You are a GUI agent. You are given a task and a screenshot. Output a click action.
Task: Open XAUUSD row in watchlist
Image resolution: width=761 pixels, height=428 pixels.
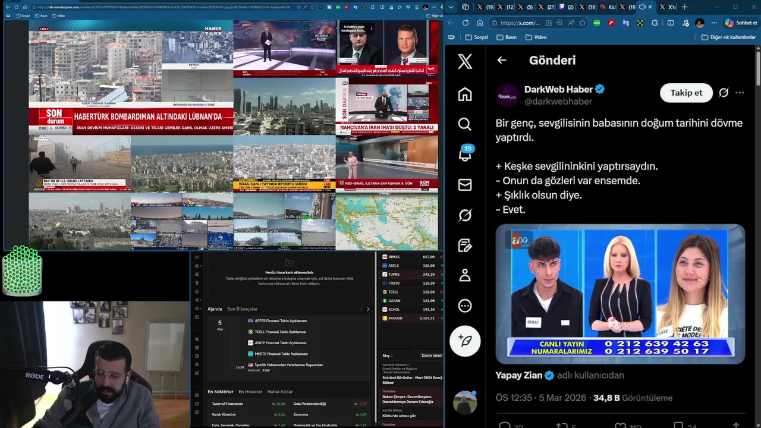point(410,318)
